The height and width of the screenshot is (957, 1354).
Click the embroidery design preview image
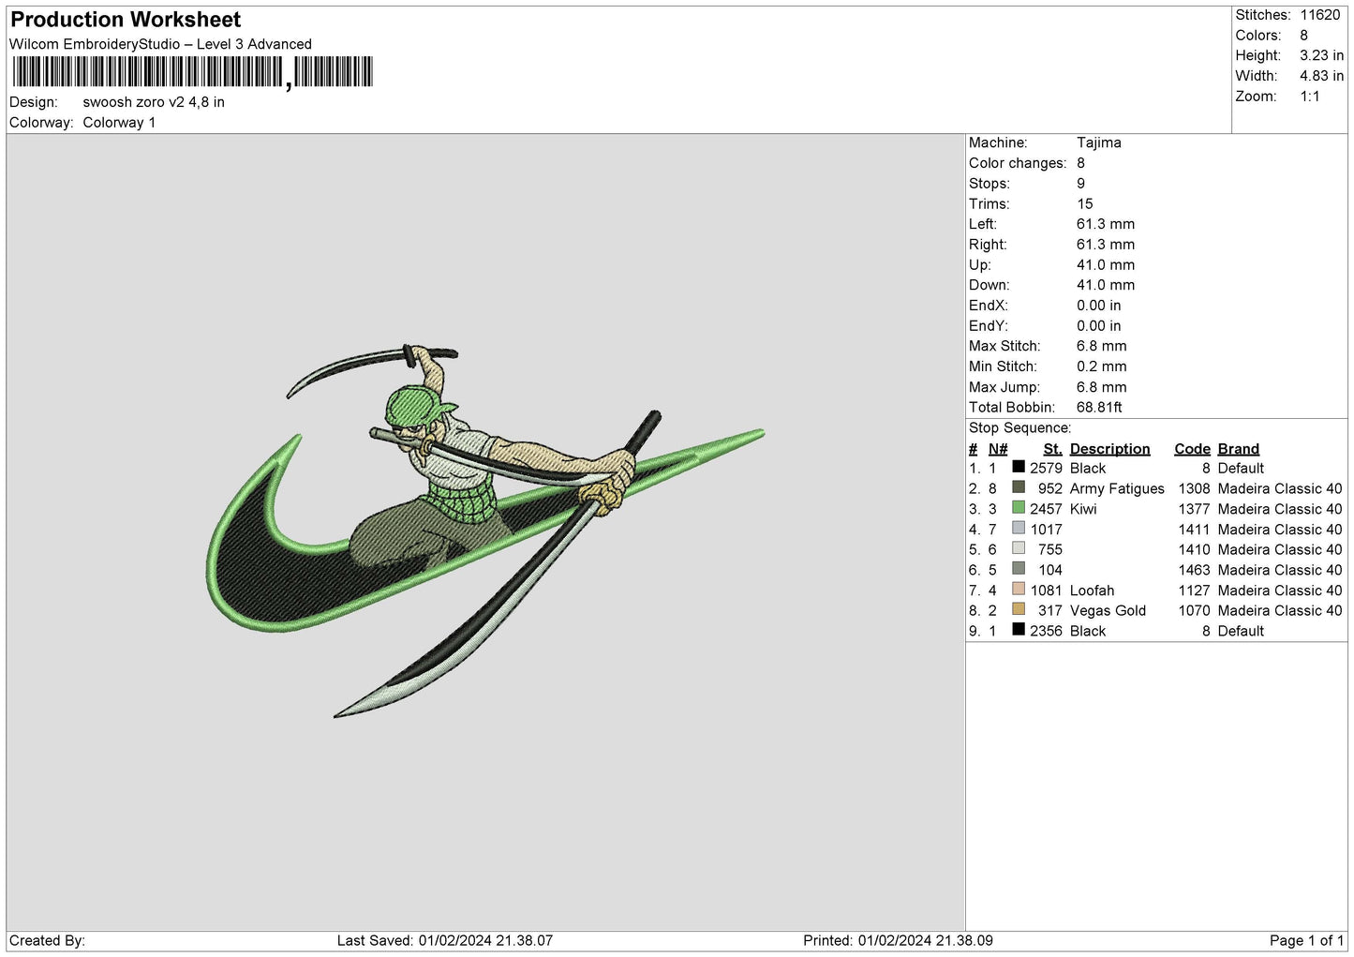click(x=485, y=531)
